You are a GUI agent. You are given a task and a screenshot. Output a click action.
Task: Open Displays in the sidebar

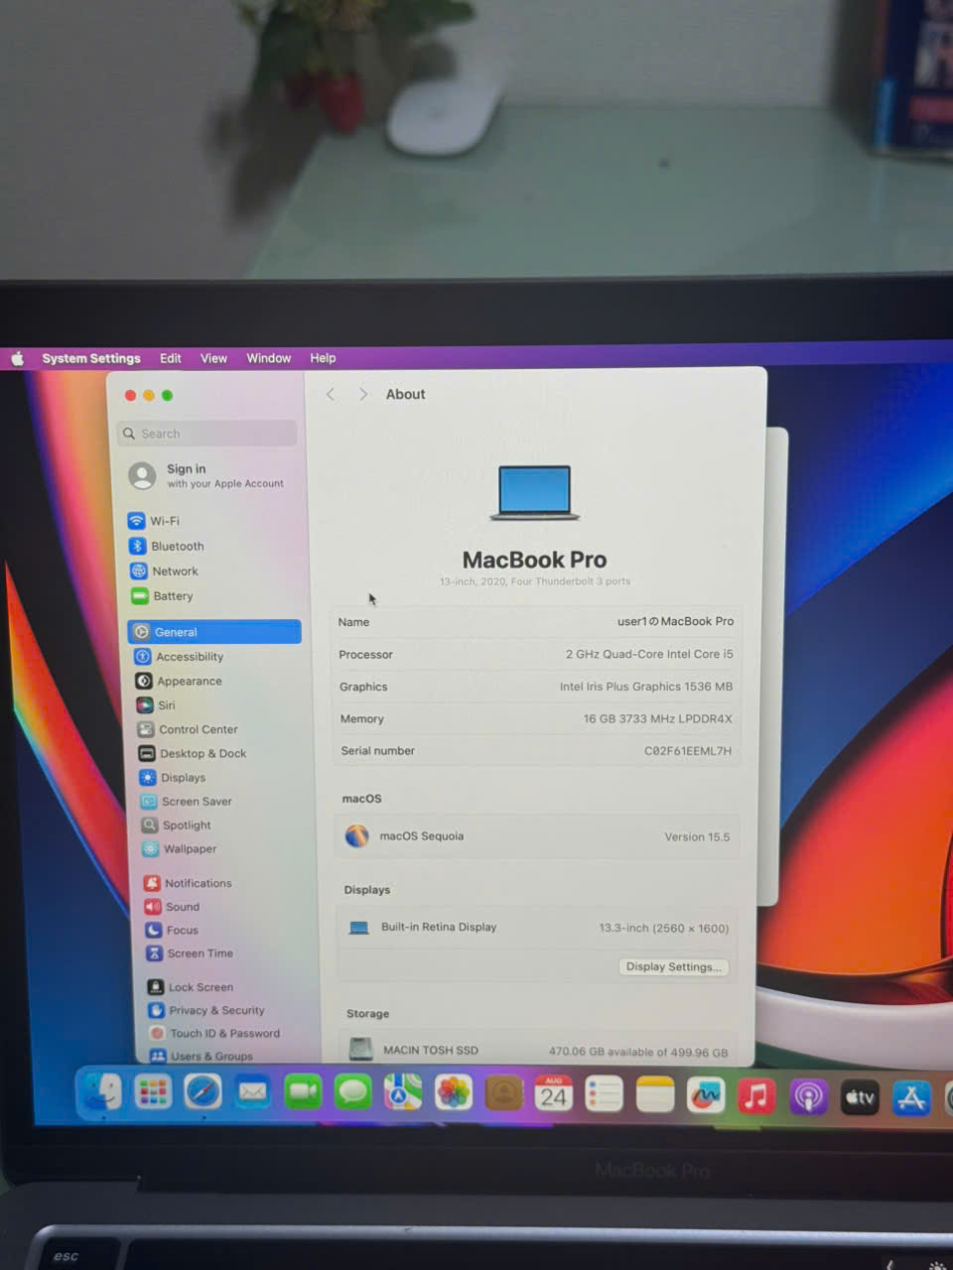(x=173, y=777)
